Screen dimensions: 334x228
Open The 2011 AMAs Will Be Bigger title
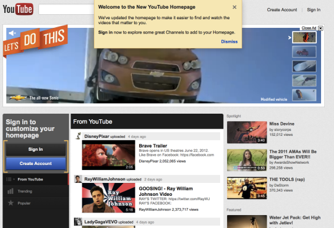[x=293, y=154]
